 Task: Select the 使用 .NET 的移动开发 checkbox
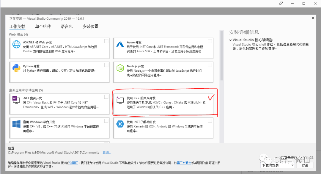click(210, 121)
